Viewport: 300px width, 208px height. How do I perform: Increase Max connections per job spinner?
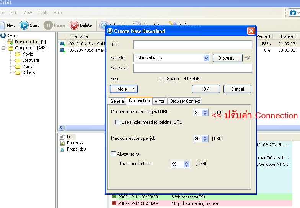pyautogui.click(x=205, y=137)
